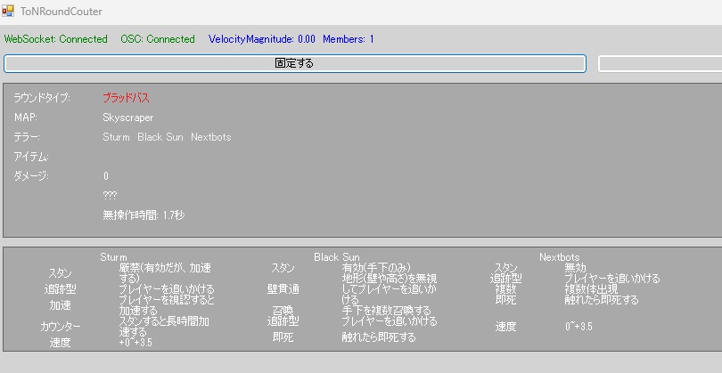Click the 追跡型 label under Sturm

click(60, 288)
